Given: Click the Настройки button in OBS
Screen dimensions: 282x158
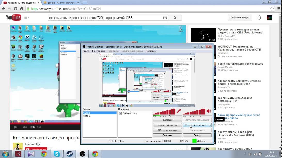Looking at the screenshot, I should click(167, 120).
